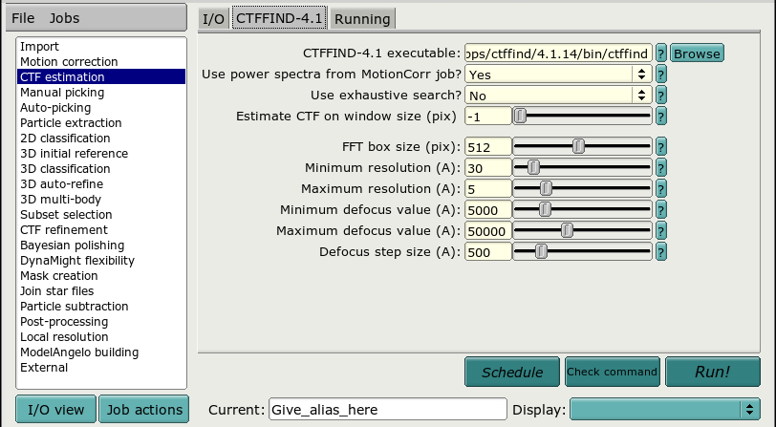Click the FFT box size slider handle
776x427 pixels.
578,146
